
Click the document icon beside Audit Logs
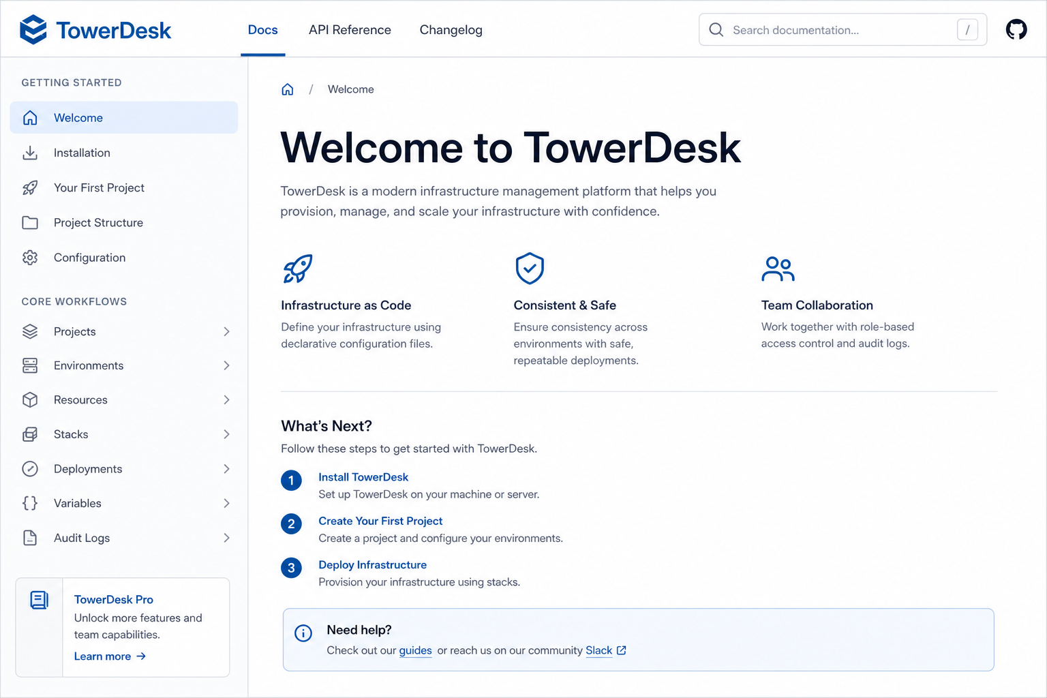30,538
